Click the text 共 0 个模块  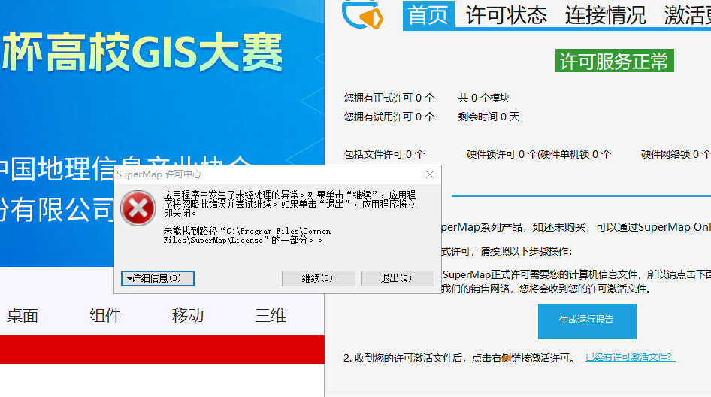pos(484,98)
